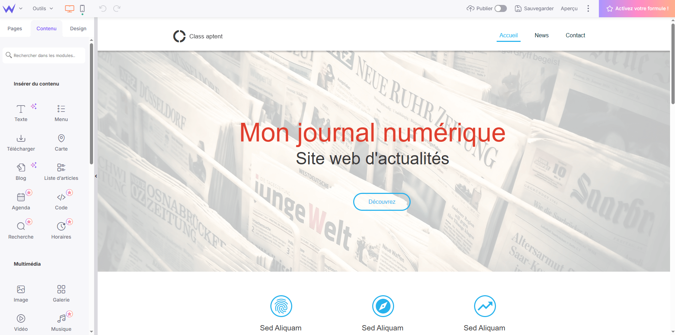Switch to mobile view
This screenshot has width=675, height=335.
82,8
